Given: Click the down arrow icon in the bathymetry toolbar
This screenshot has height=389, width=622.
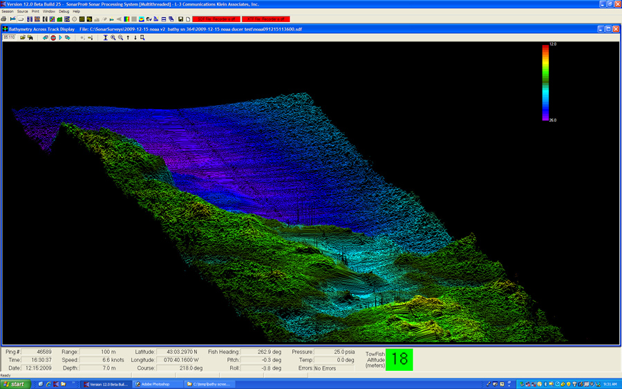Looking at the screenshot, I should (135, 38).
